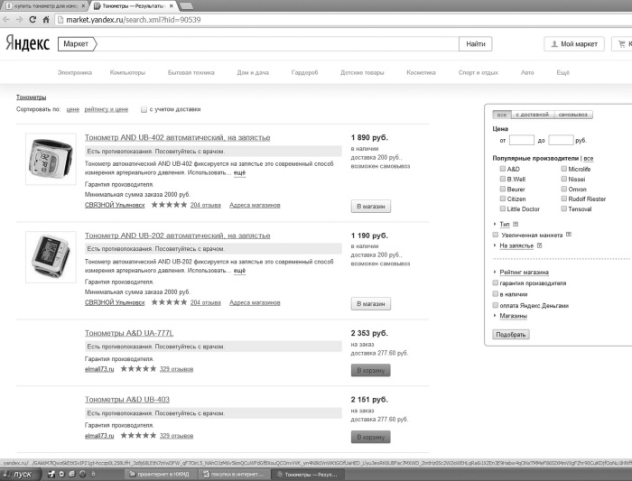632x481 pixels.
Task: Click Подобрать button in filter panel
Action: [x=511, y=335]
